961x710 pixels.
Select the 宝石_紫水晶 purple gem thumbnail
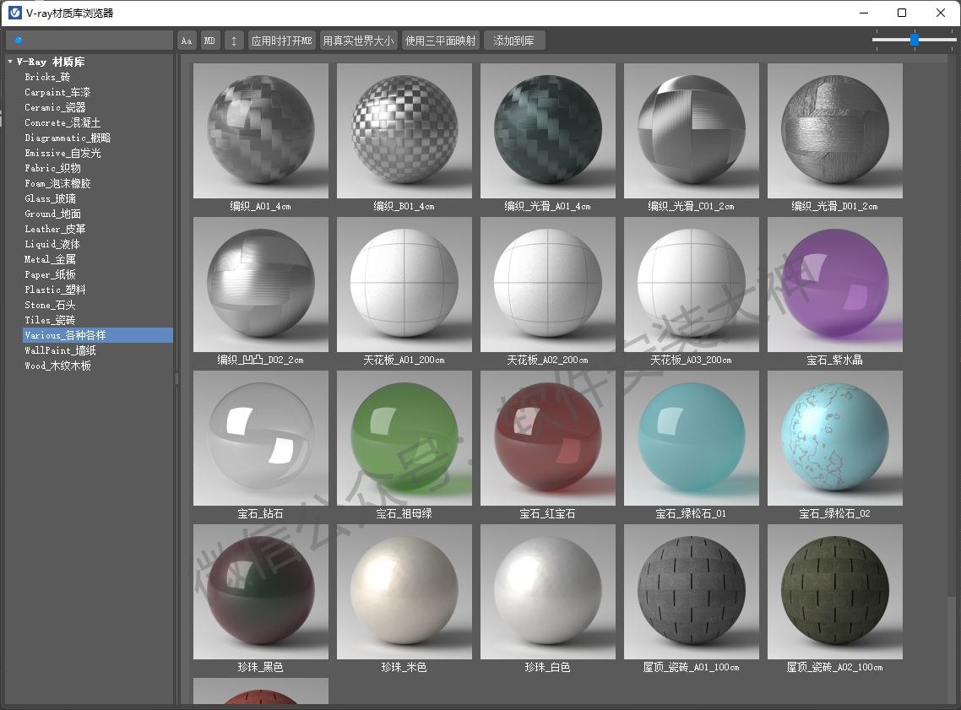point(834,285)
